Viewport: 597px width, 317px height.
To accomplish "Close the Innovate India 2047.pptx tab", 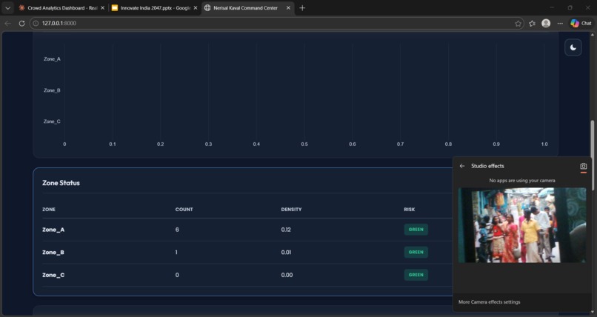I will (x=196, y=8).
